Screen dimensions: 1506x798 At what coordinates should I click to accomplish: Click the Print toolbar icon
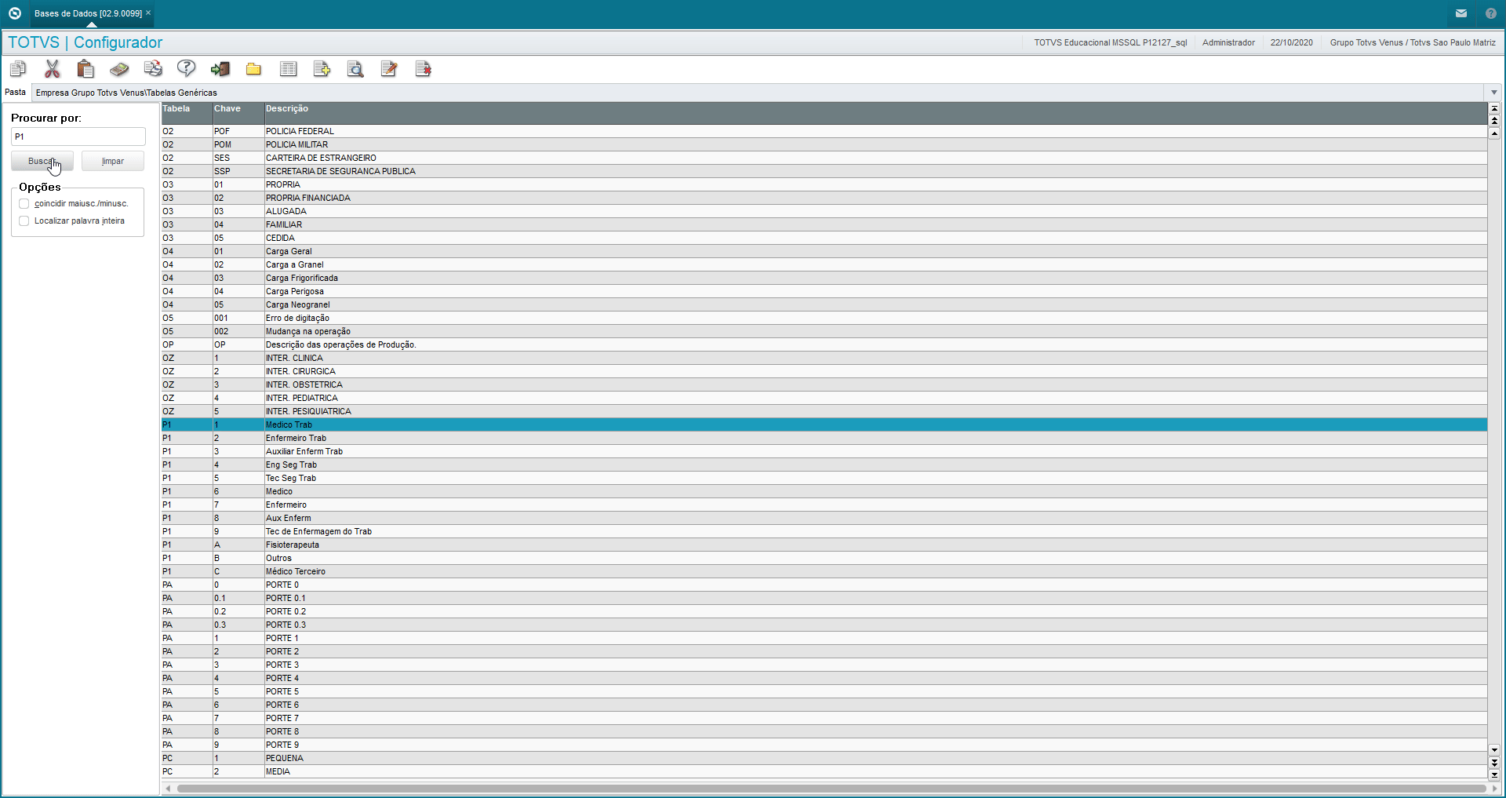pyautogui.click(x=153, y=69)
